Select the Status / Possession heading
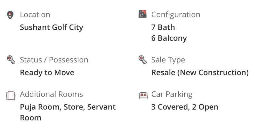The width and height of the screenshot is (265, 129). (54, 60)
